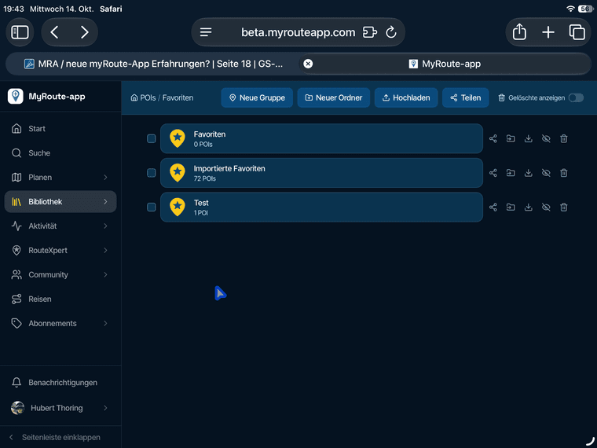Delete the Test group
Image resolution: width=597 pixels, height=448 pixels.
pyautogui.click(x=564, y=207)
